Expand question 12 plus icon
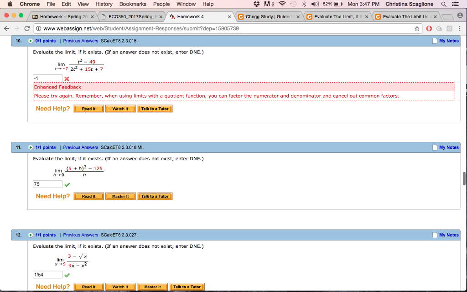Screen dimensions: 467x292 click(x=31, y=235)
